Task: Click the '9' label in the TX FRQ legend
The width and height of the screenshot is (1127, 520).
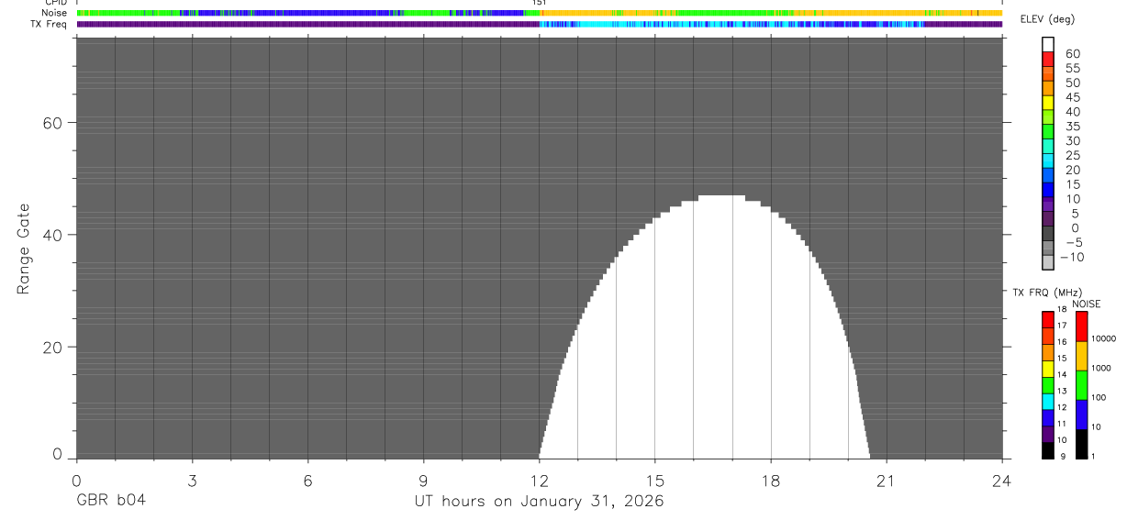Action: [1062, 457]
